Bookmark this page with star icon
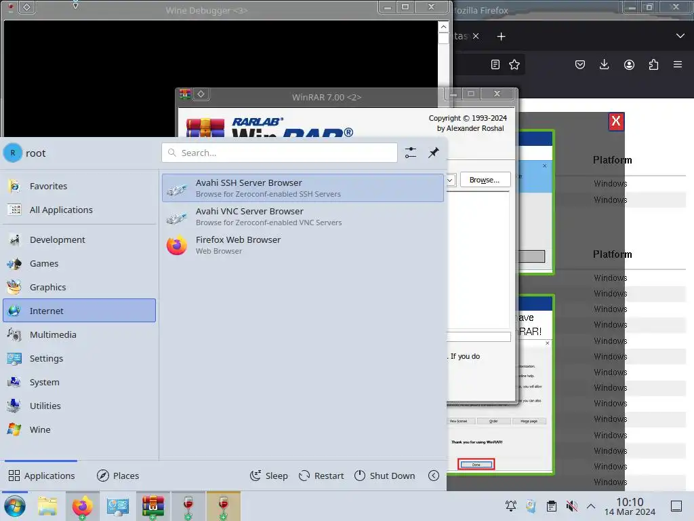 514,64
